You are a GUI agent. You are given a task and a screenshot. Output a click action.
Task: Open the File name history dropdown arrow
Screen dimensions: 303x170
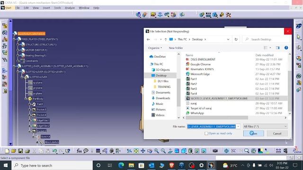(x=238, y=127)
